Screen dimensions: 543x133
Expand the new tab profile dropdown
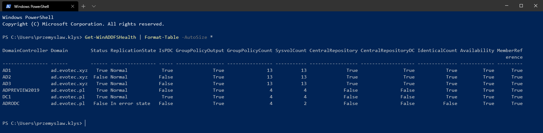coord(94,6)
